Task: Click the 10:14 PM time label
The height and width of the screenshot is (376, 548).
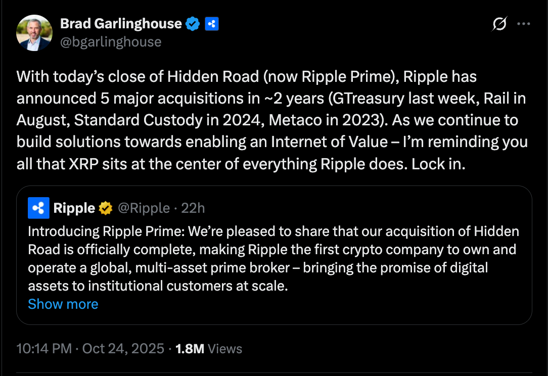Action: [44, 348]
